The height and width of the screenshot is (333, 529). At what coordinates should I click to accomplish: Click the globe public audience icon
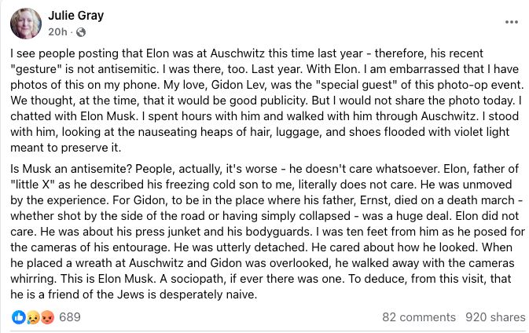[81, 32]
